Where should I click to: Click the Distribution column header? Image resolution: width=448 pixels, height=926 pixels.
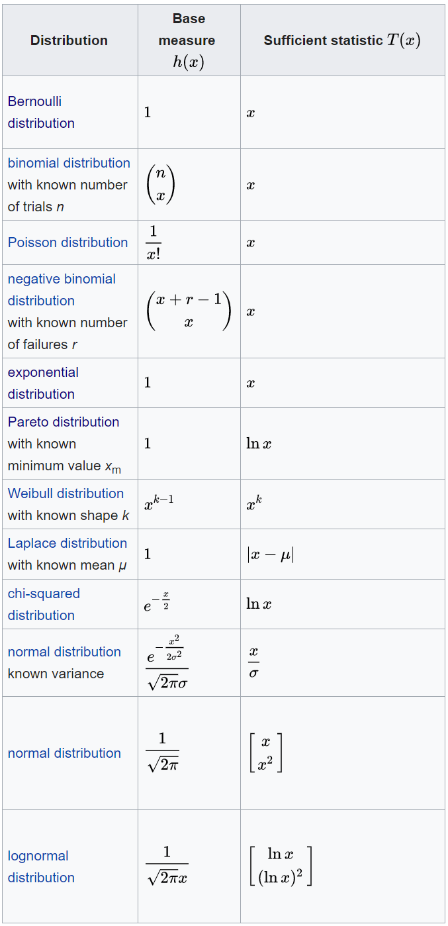(69, 40)
